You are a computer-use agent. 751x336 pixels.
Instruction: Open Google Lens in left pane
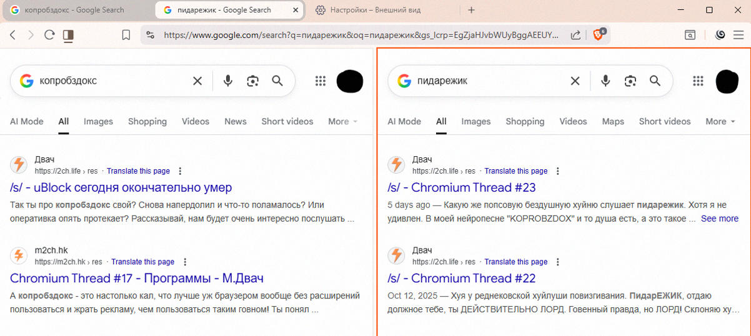point(252,81)
